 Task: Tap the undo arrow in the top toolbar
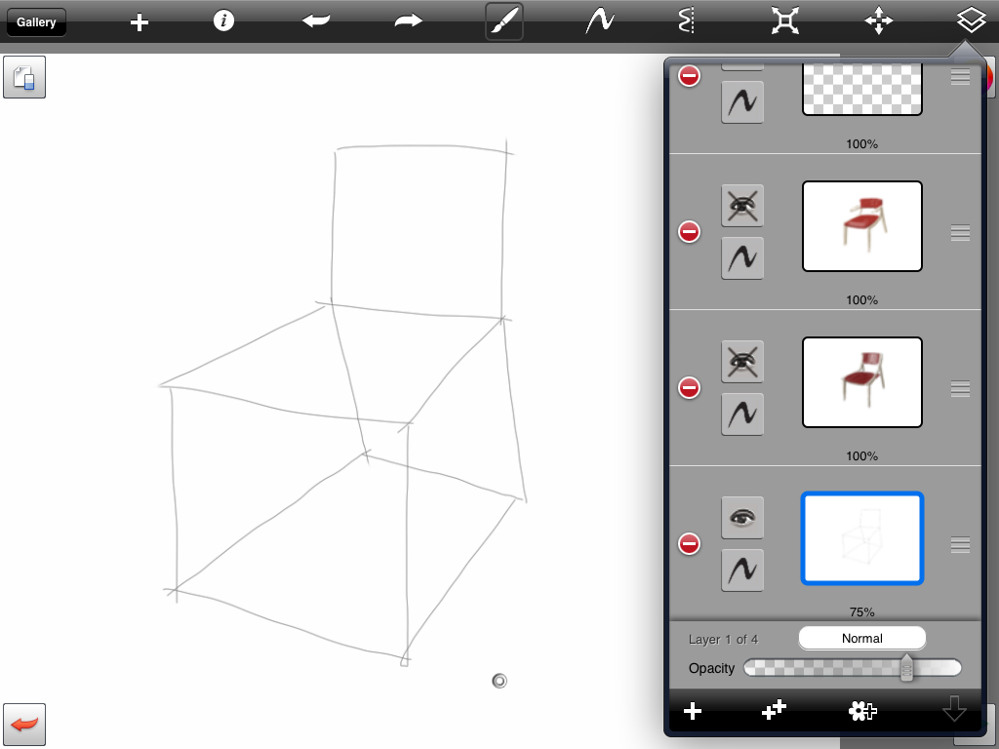[316, 21]
